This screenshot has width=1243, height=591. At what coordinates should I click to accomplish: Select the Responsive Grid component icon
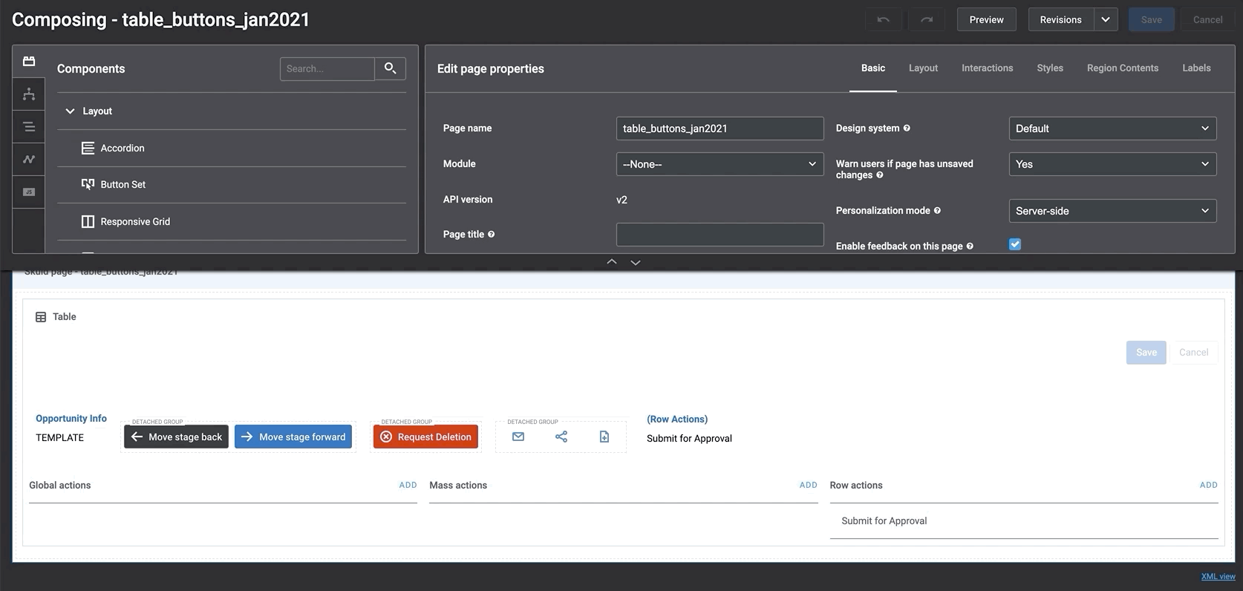click(88, 221)
